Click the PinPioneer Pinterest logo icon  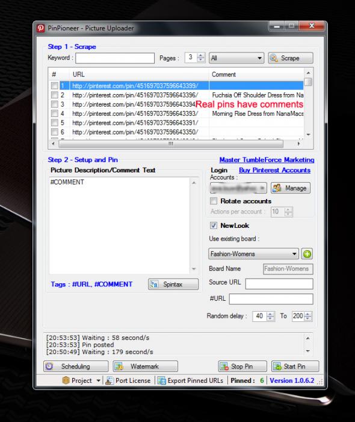(41, 28)
